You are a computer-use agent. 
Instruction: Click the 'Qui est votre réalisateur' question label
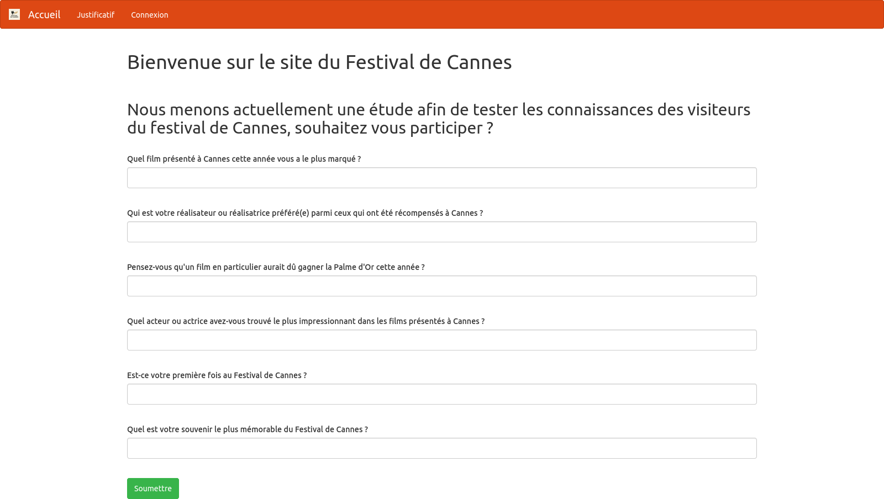304,213
